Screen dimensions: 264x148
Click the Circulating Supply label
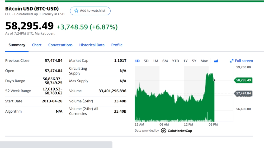pyautogui.click(x=78, y=71)
